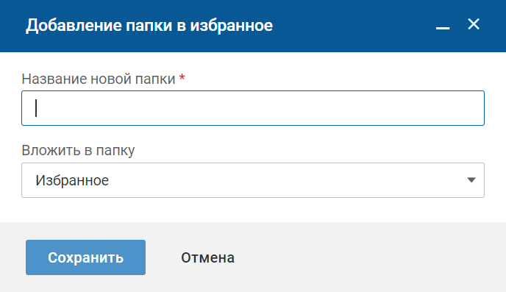The width and height of the screenshot is (506, 292).
Task: Click the new folder name input field
Action: pos(253,108)
